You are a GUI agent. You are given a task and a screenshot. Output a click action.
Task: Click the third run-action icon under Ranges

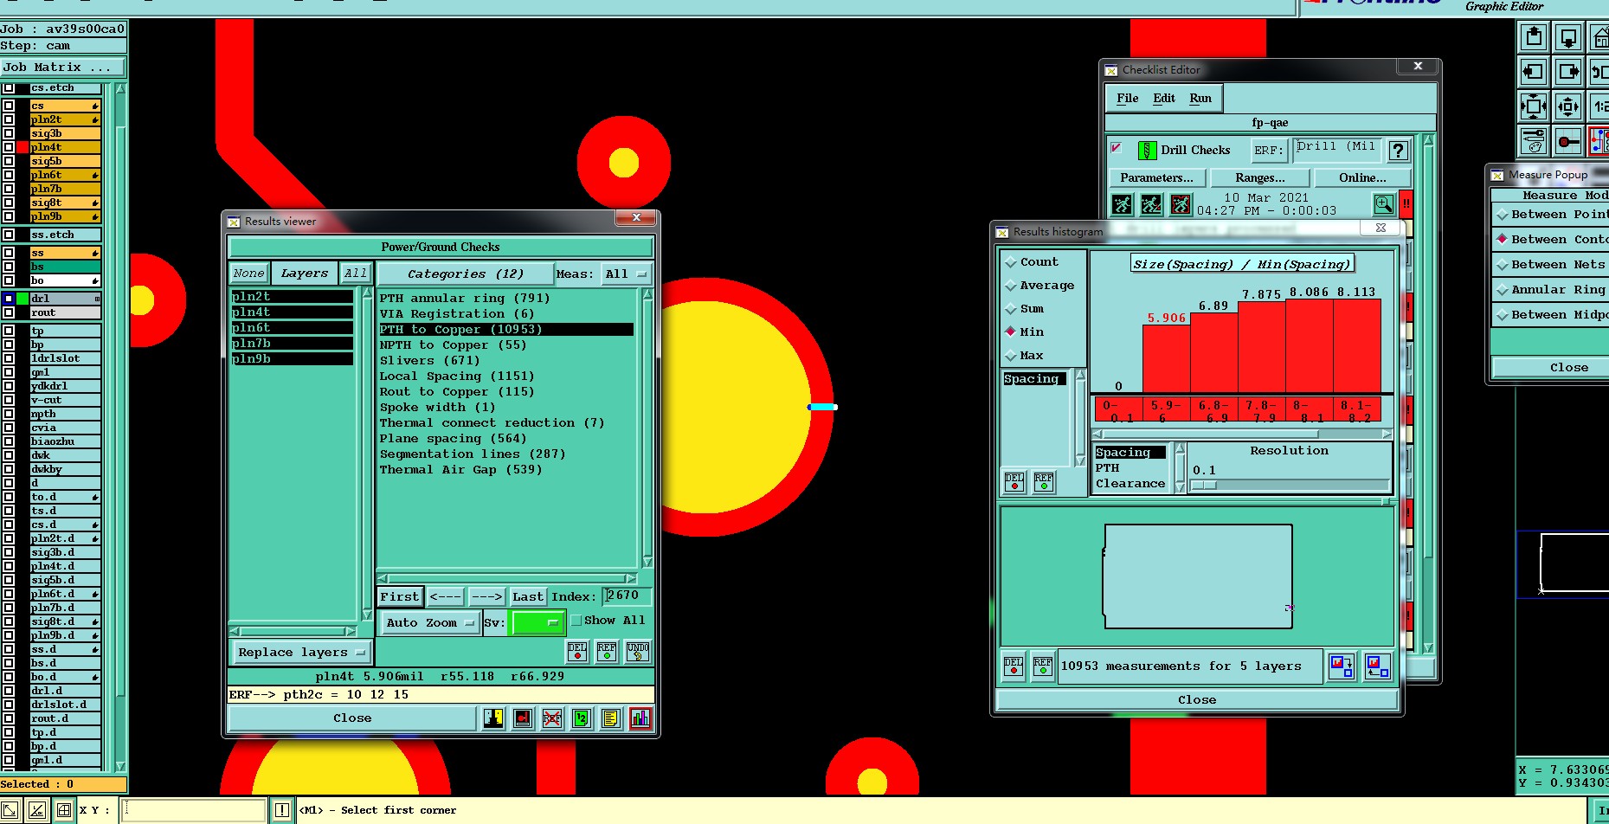(x=1181, y=204)
